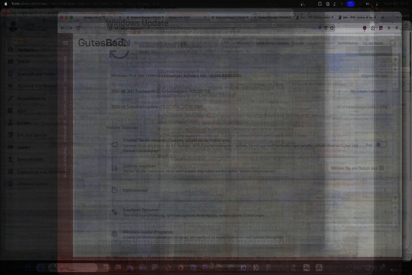Image resolution: width=412 pixels, height=275 pixels.
Task: Click the Firefox forward arrow
Action: (x=70, y=28)
